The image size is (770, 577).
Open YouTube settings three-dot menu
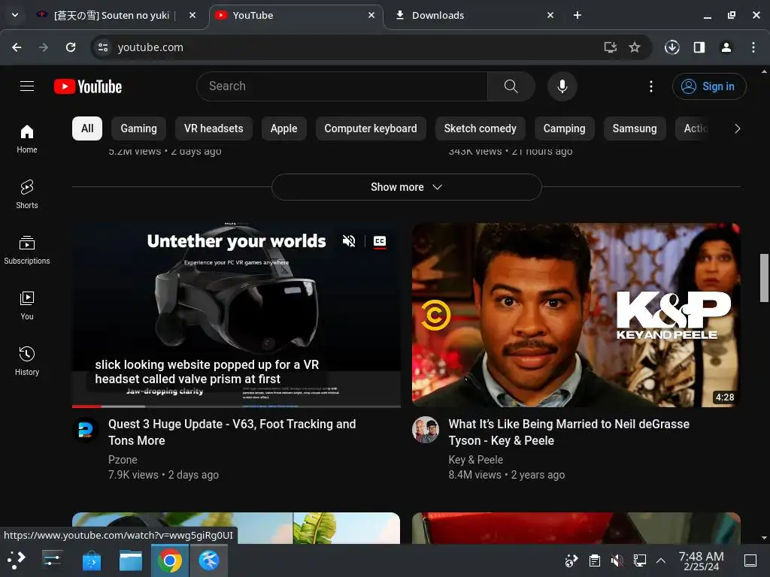coord(651,86)
